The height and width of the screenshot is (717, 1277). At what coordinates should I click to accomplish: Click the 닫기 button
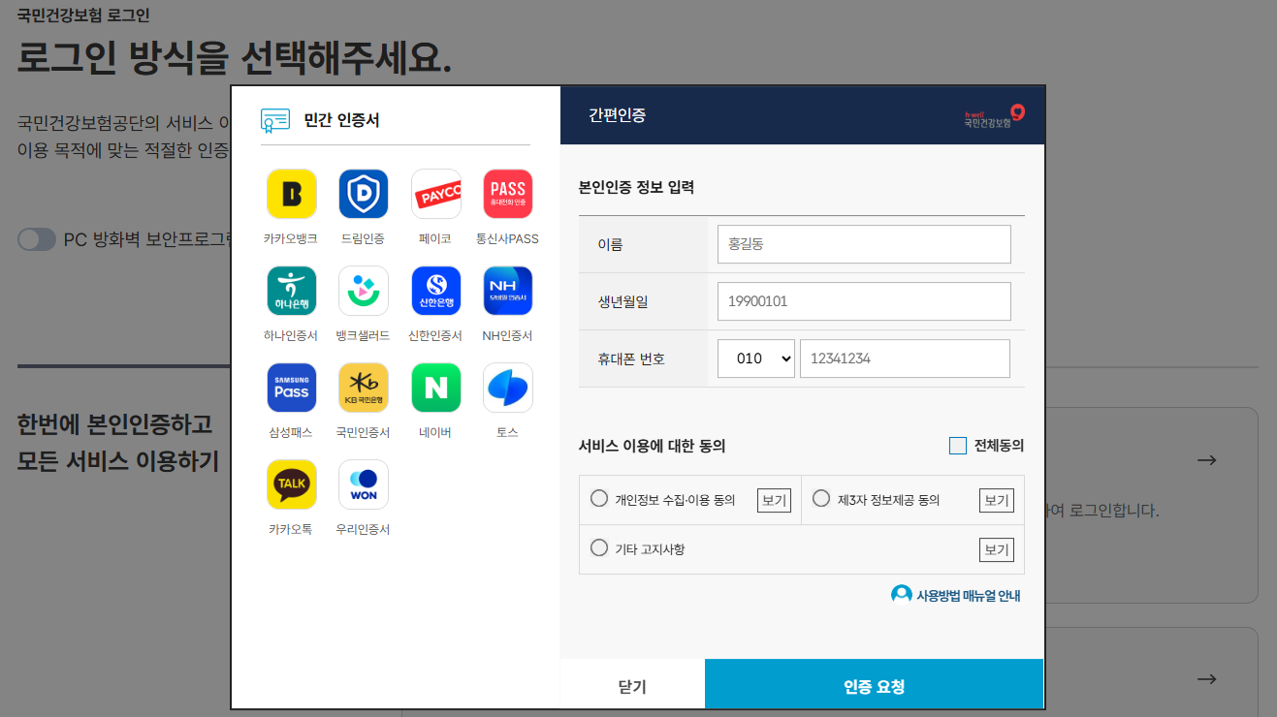coord(632,686)
